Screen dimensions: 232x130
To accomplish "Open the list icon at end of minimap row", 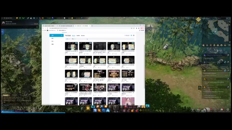I will click(x=229, y=45).
